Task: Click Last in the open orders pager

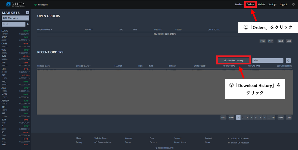Action: (x=289, y=41)
